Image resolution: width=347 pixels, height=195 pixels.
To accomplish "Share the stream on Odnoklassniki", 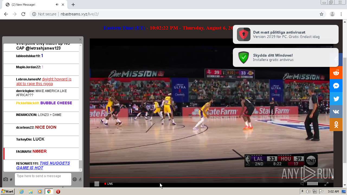I will pos(336,125).
